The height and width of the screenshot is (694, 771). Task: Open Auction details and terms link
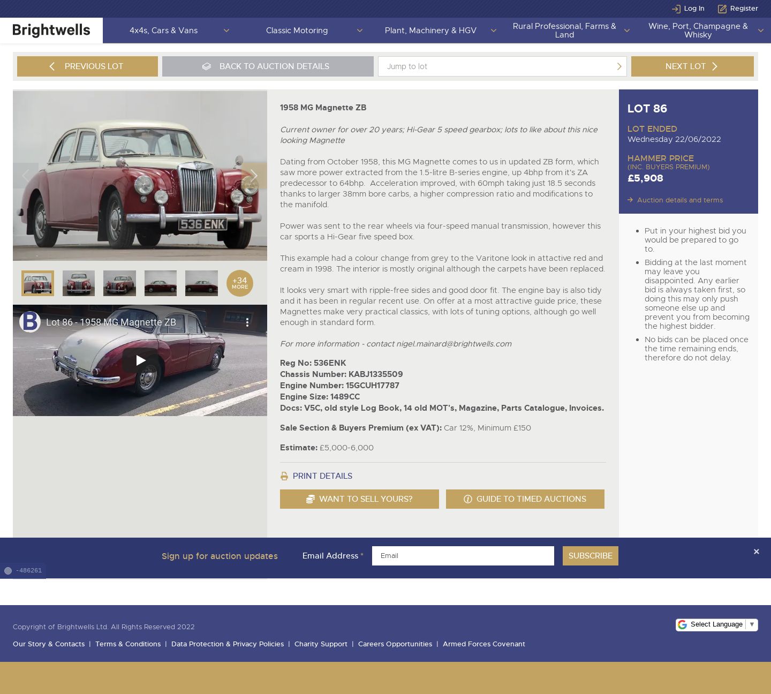tap(680, 200)
